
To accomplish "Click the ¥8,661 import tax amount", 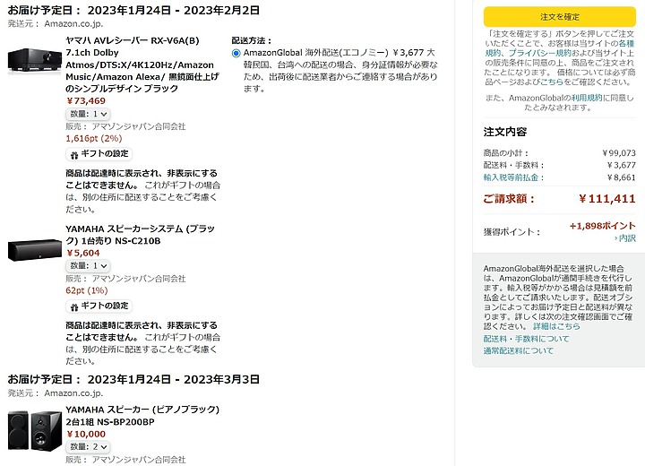I will click(622, 177).
